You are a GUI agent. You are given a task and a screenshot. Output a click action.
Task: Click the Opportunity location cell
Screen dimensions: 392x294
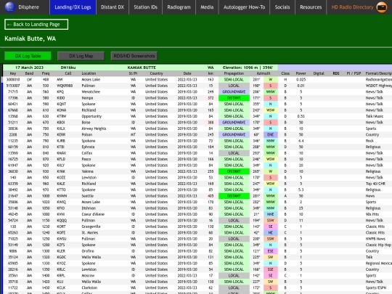point(91,116)
